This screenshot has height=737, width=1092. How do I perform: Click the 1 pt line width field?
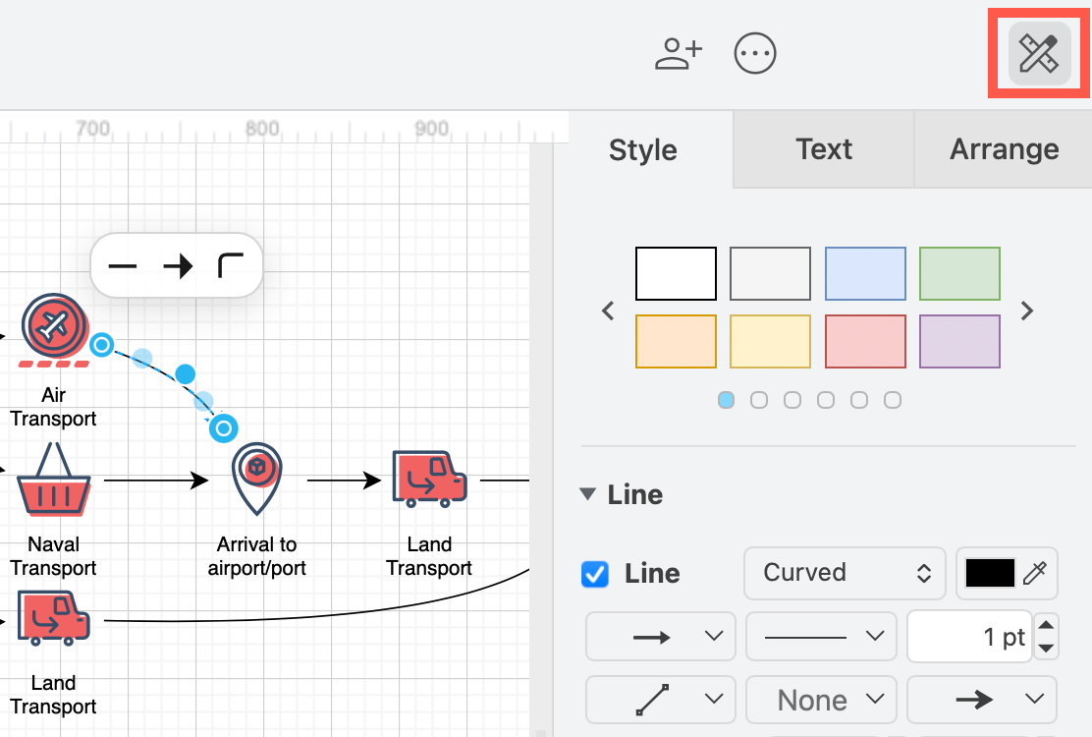pyautogui.click(x=969, y=637)
